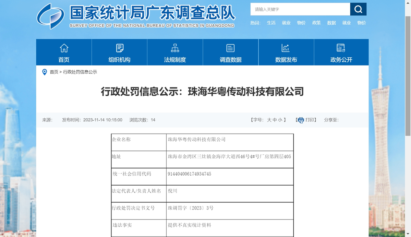This screenshot has width=411, height=237.
Task: Click the 打印 print link
Action: pyautogui.click(x=310, y=120)
